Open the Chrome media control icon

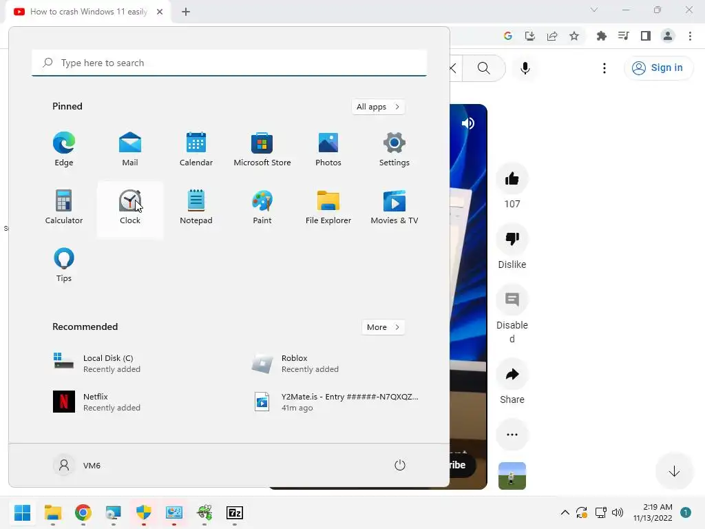coord(624,36)
